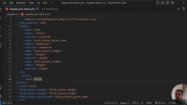Open the Edit menu
The image size is (187, 105).
11,3
